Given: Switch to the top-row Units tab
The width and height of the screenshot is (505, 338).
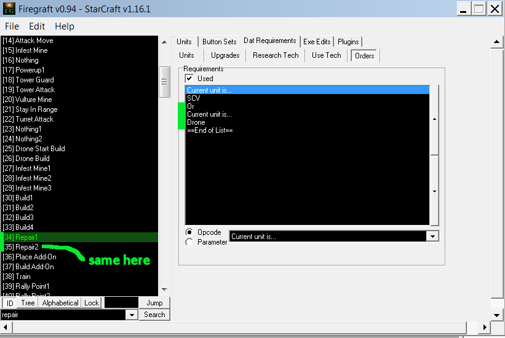Looking at the screenshot, I should pos(184,42).
